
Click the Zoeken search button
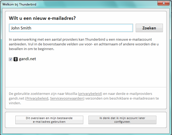[x=149, y=28]
